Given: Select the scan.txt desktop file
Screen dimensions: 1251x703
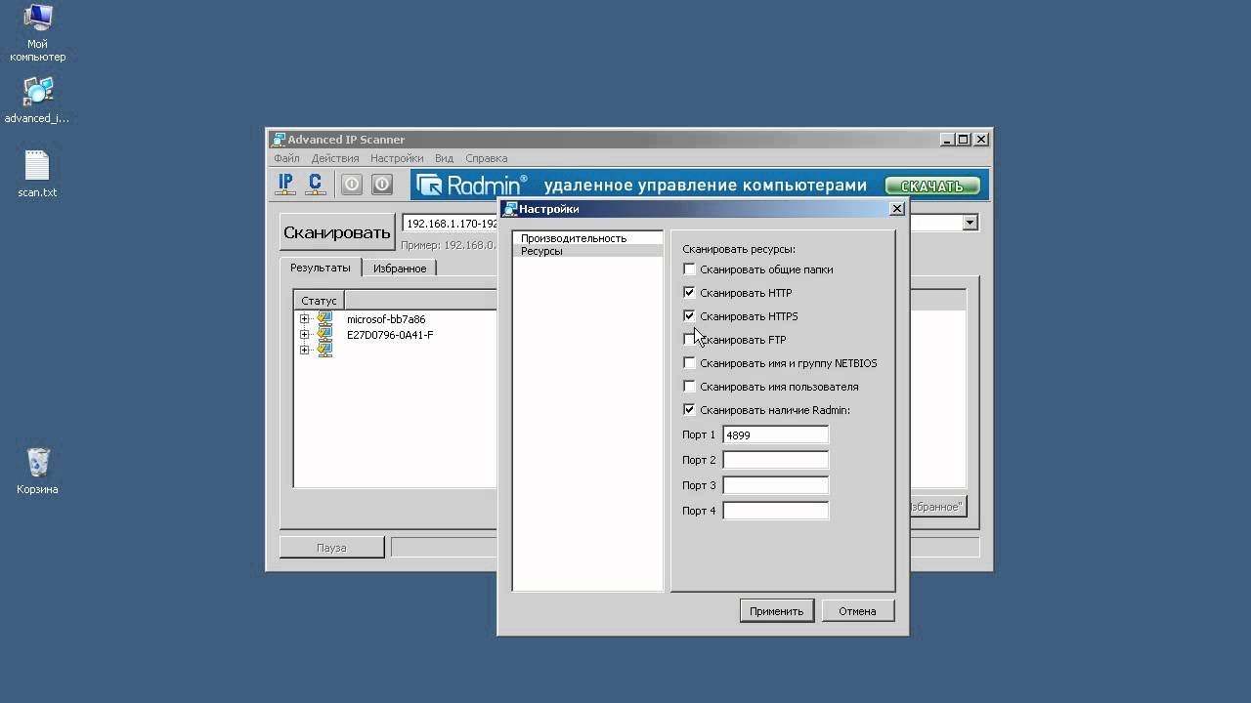Looking at the screenshot, I should tap(37, 174).
